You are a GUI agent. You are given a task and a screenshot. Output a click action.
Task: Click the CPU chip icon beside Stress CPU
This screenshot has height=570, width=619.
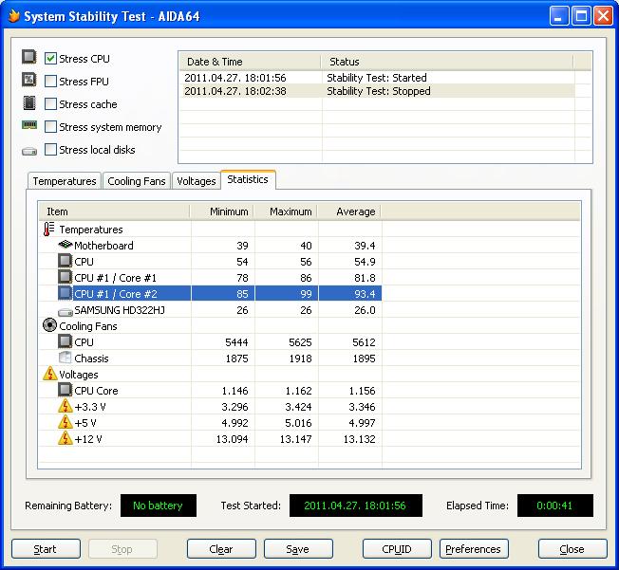click(x=28, y=57)
